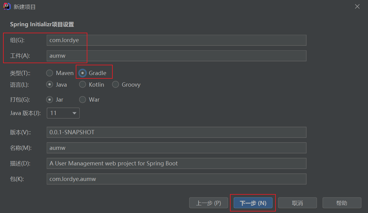Select the Maven build type

pyautogui.click(x=49, y=73)
